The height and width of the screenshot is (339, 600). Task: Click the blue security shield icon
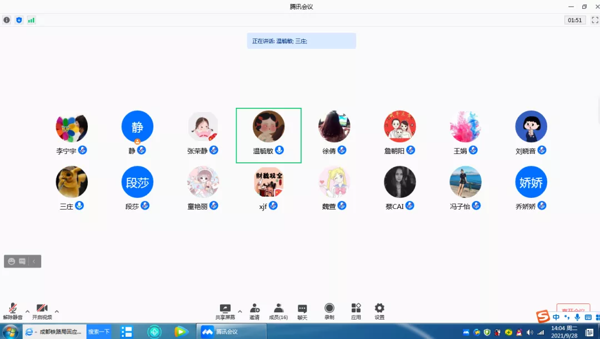[19, 20]
